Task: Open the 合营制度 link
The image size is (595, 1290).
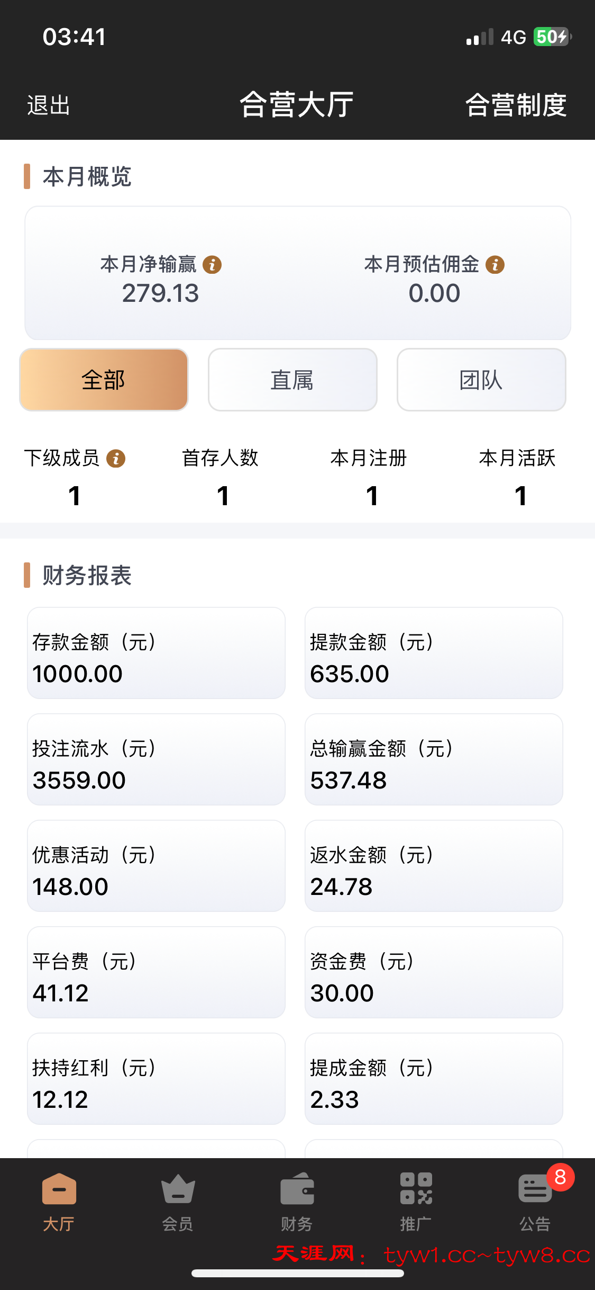Action: point(516,105)
